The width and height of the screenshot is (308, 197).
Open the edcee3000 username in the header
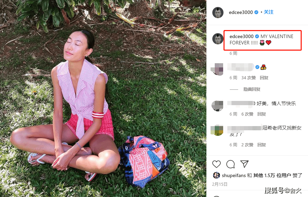241,12
